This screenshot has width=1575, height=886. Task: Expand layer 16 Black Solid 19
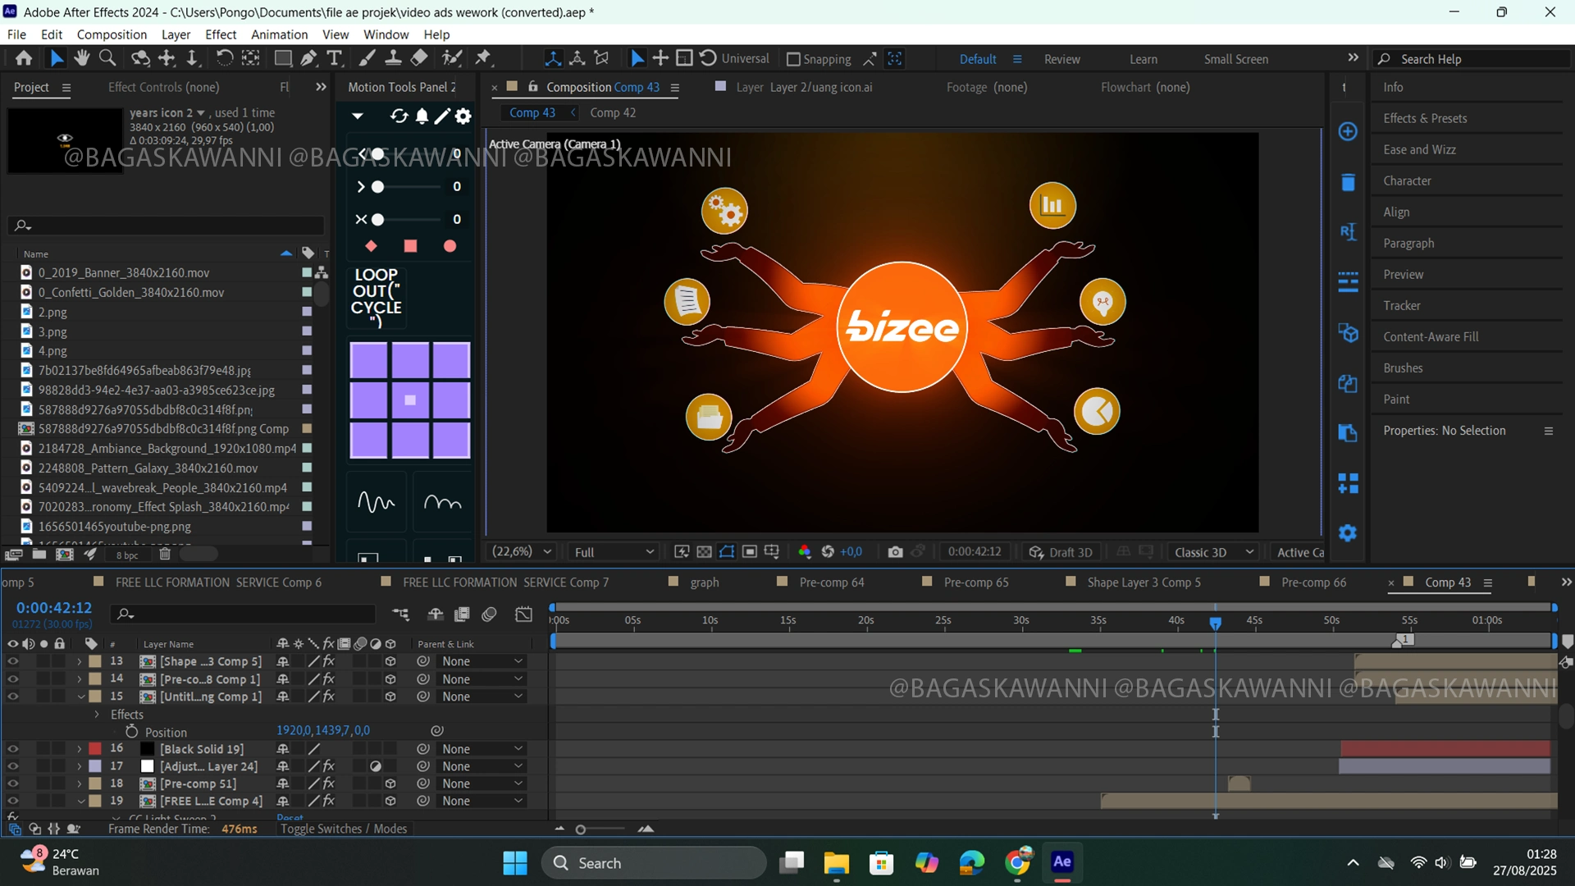(80, 749)
